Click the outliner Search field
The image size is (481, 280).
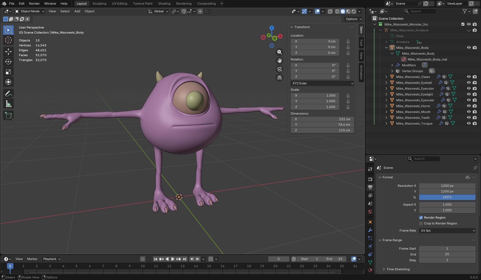pyautogui.click(x=420, y=11)
